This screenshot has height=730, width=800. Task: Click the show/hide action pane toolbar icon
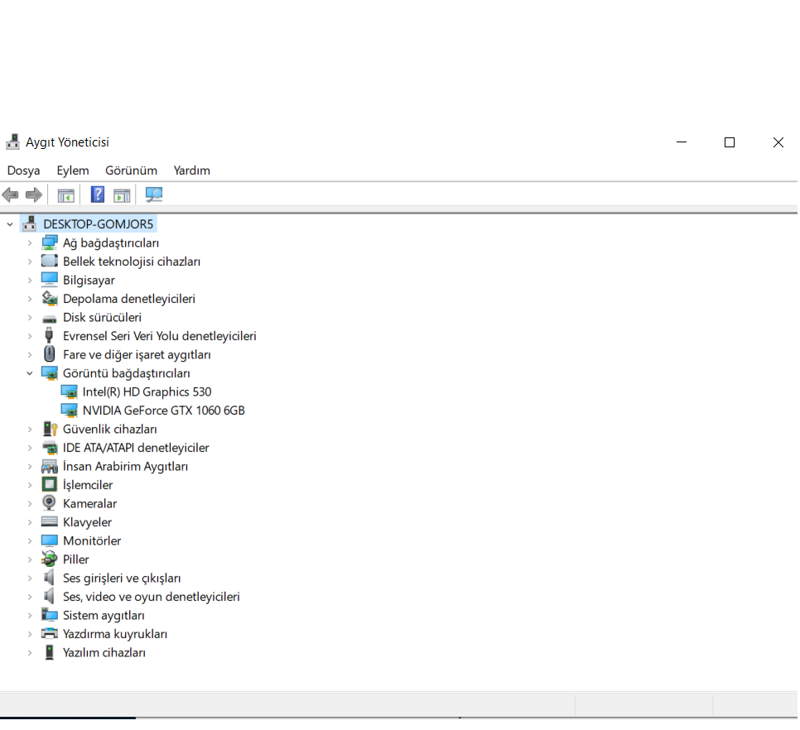point(122,195)
